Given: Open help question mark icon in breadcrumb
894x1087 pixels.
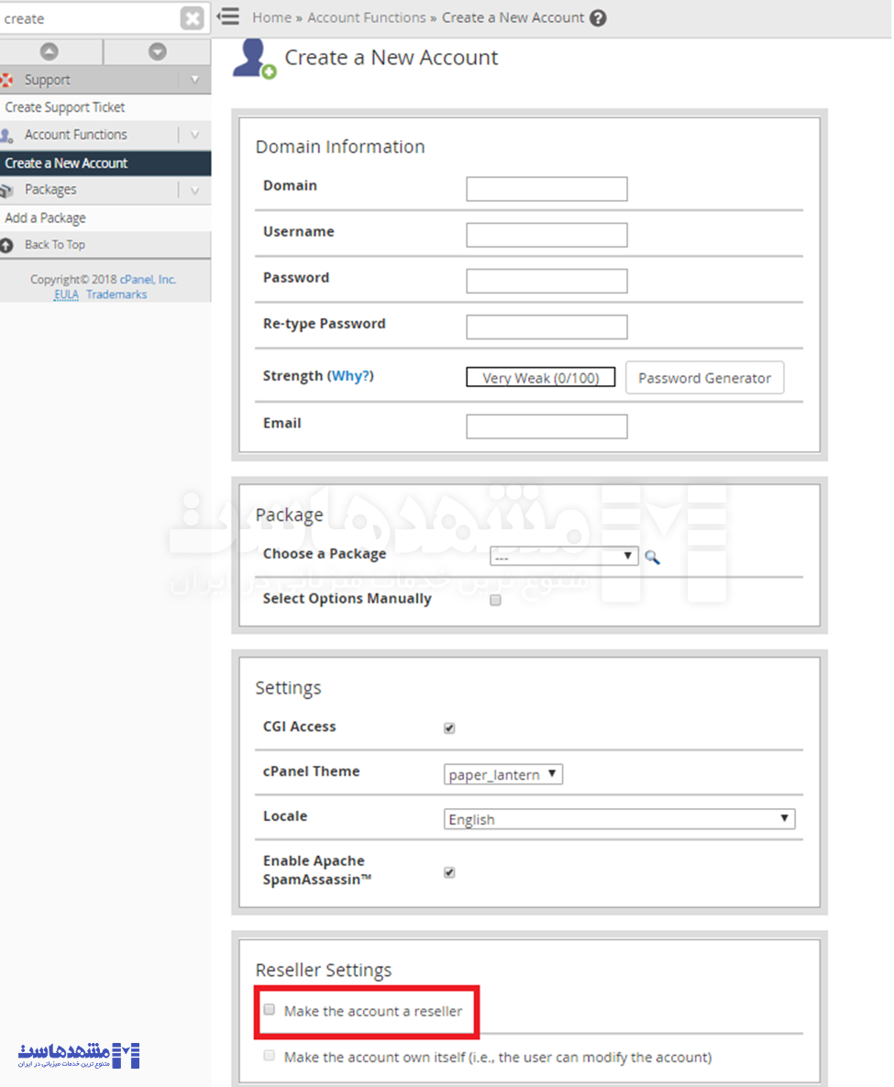Looking at the screenshot, I should (x=598, y=17).
